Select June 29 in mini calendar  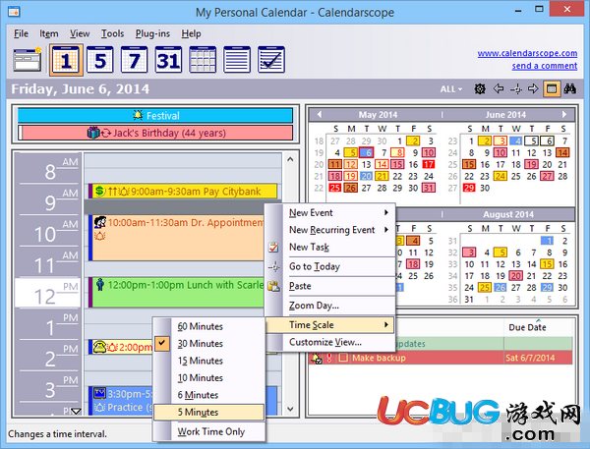coord(469,188)
